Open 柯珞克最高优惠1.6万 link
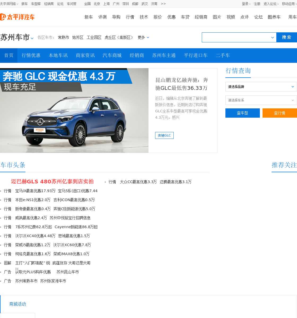The width and height of the screenshot is (297, 318). point(33,254)
